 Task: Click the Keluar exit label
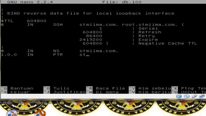pos(20,92)
